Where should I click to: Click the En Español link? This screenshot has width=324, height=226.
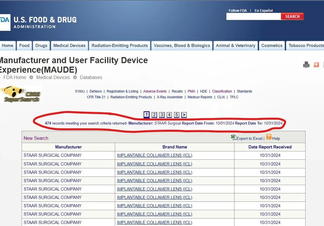[263, 11]
